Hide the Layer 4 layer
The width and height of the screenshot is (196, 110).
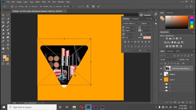click(x=161, y=79)
